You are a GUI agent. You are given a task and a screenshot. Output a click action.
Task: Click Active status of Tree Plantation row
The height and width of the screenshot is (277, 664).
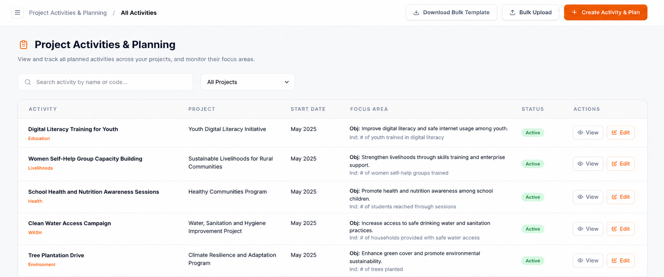coord(533,261)
